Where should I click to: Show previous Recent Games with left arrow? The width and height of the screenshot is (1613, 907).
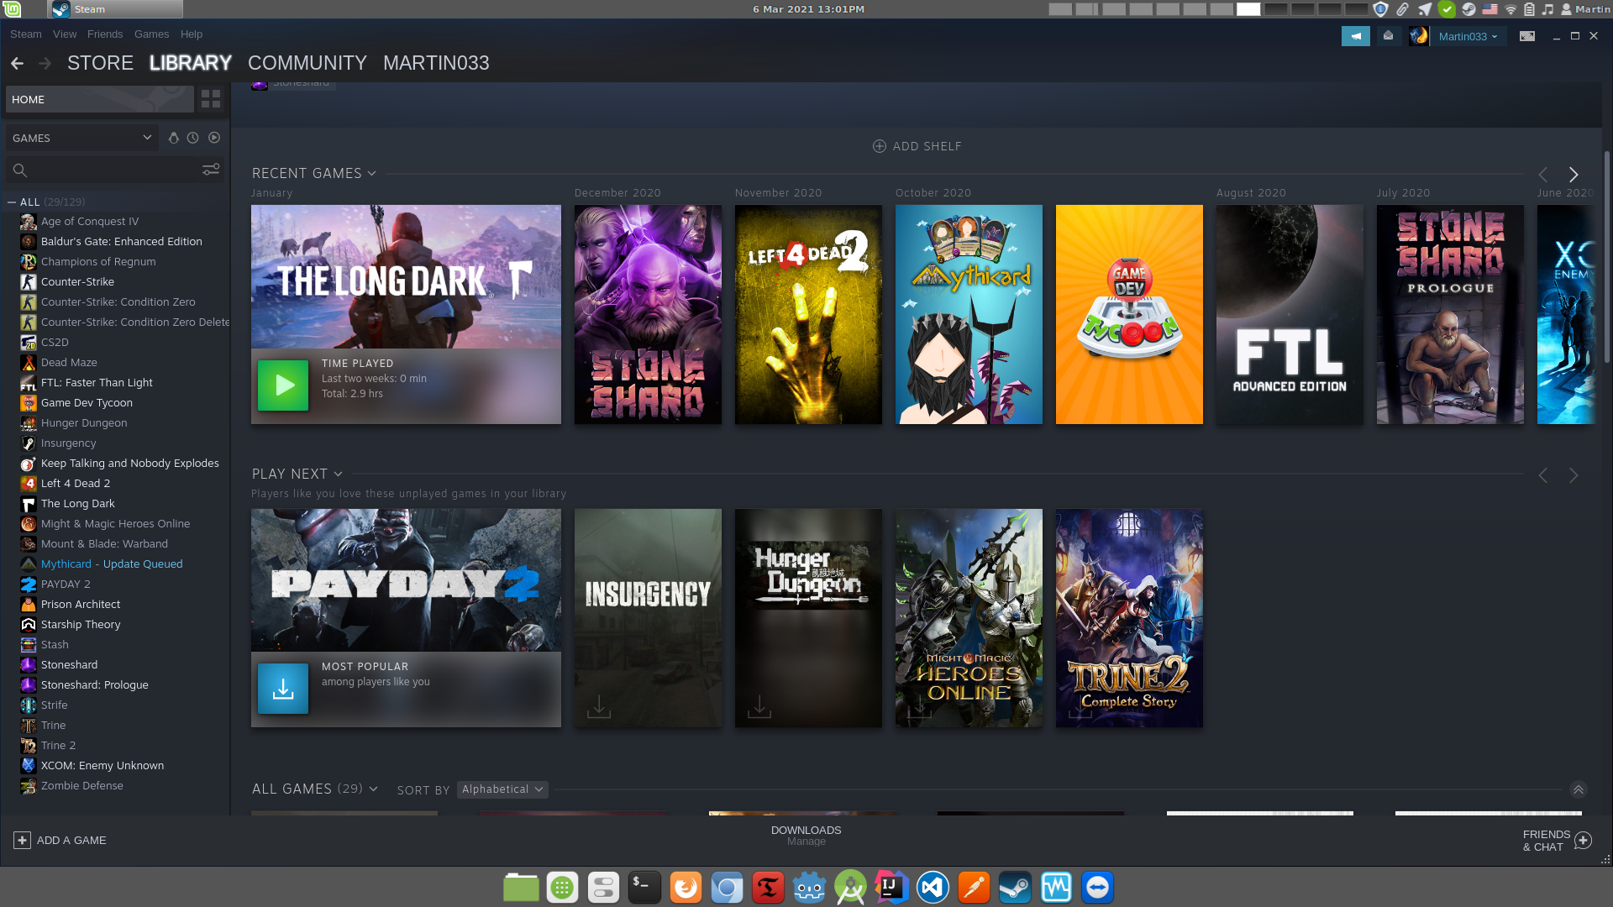(x=1543, y=175)
